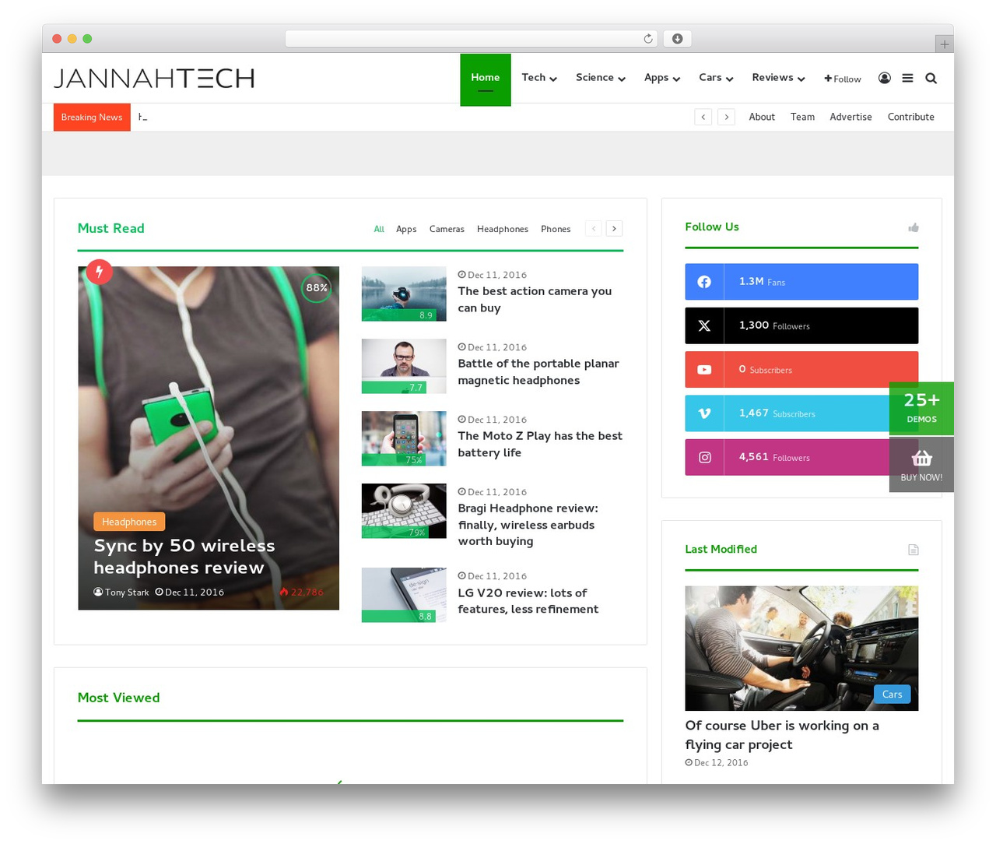Expand the Tech dropdown menu
The width and height of the screenshot is (996, 844).
pos(539,78)
